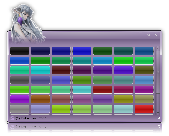The height and width of the screenshot is (136, 169).
Task: Select the dark red swatch in fifth row
Action: [103, 89]
